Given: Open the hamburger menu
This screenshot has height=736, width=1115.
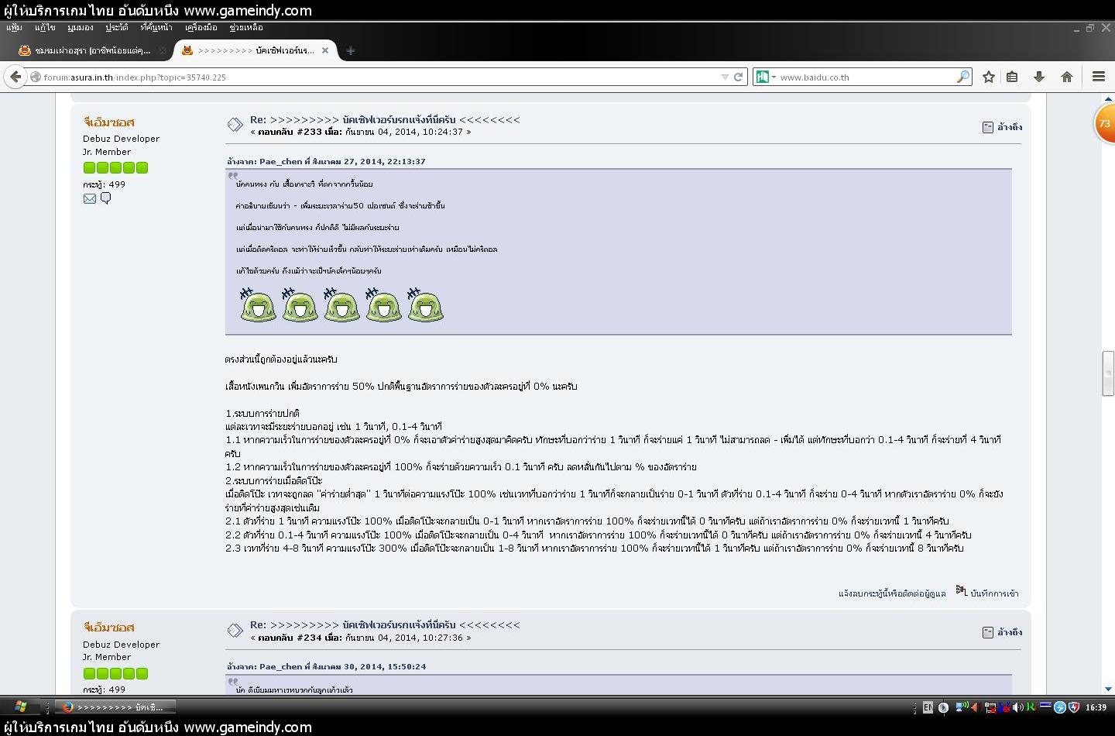Looking at the screenshot, I should point(1098,77).
